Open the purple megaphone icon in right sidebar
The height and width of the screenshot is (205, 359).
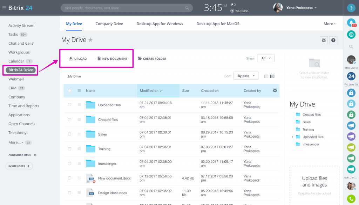pos(351,136)
